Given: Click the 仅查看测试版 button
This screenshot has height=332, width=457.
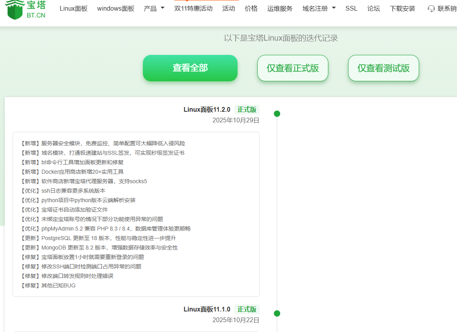Looking at the screenshot, I should coord(383,68).
